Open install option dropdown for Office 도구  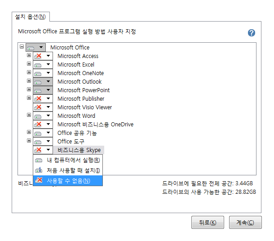[x=43, y=142]
